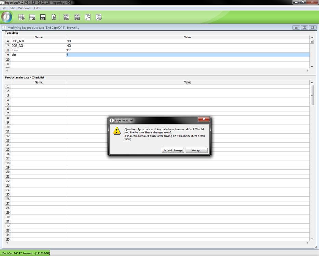Screen dimensions: 319x256
Task: Click the clipboard document toolbar icon
Action: 54,17
